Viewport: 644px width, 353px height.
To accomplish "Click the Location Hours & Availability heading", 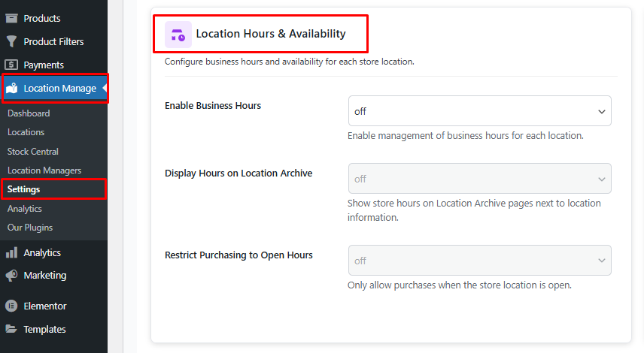I will click(x=271, y=34).
